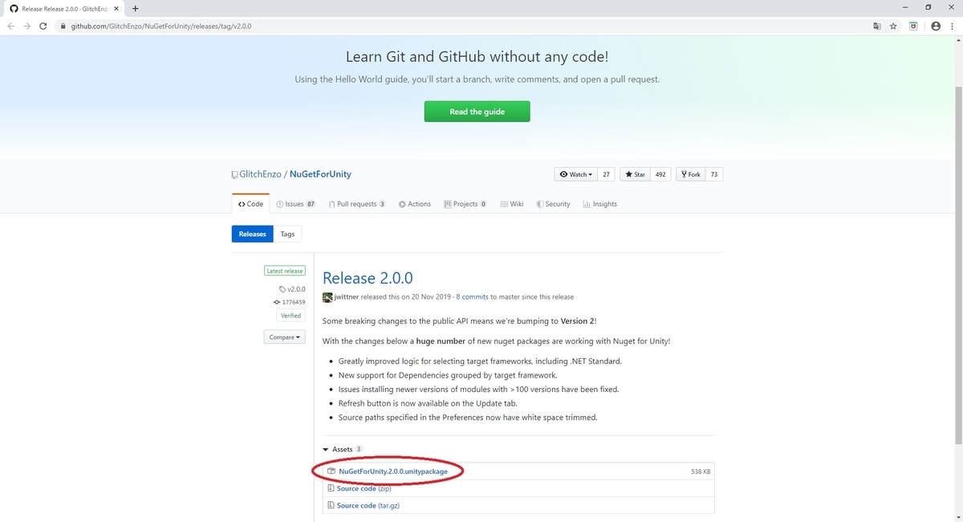Open the Watch dropdown button

point(576,174)
